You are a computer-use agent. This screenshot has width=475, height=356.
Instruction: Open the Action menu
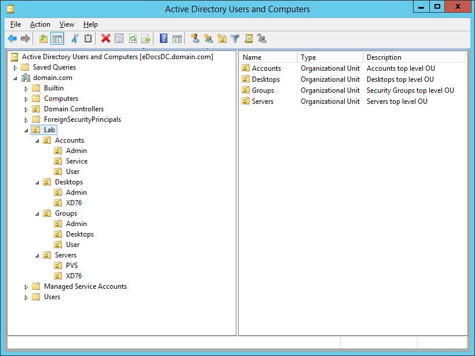click(40, 24)
